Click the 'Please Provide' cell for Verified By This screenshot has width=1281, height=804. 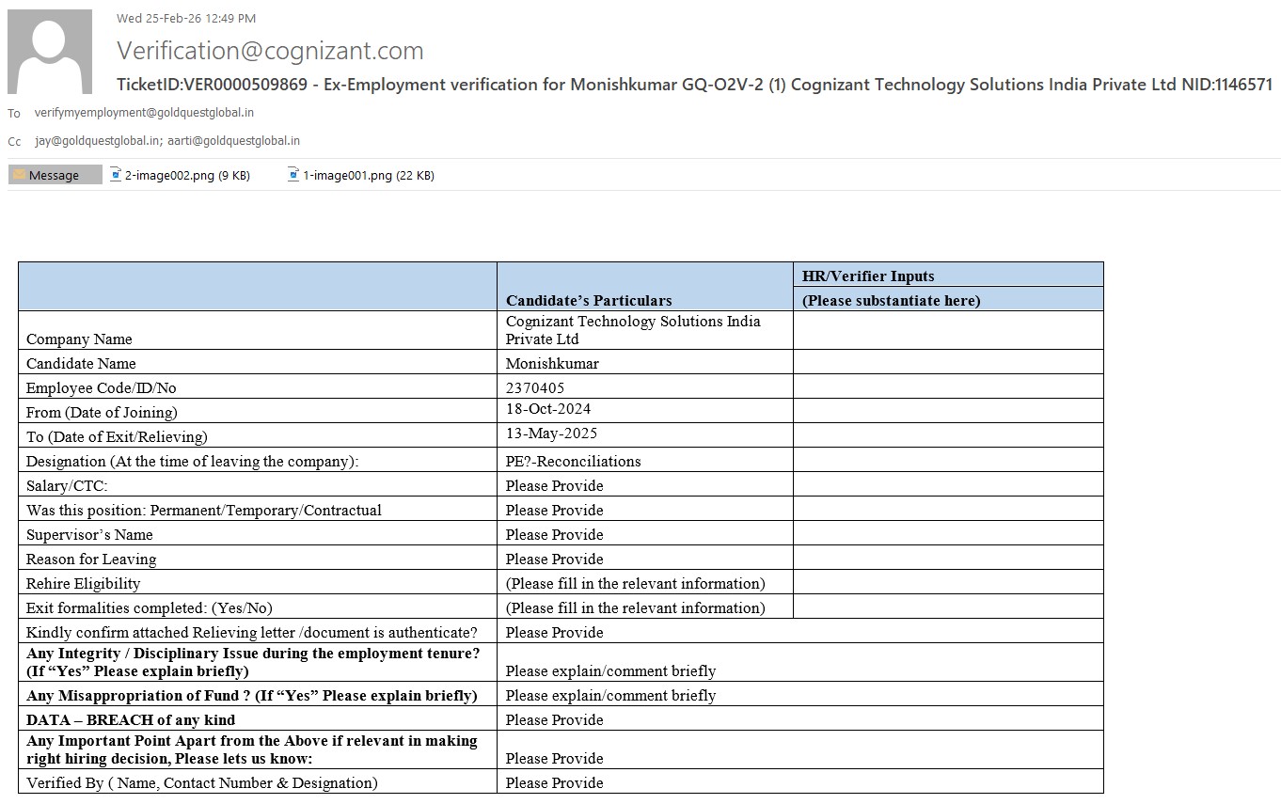[555, 782]
